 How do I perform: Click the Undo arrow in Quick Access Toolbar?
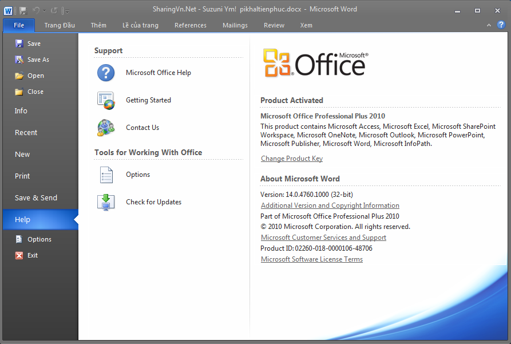click(36, 11)
